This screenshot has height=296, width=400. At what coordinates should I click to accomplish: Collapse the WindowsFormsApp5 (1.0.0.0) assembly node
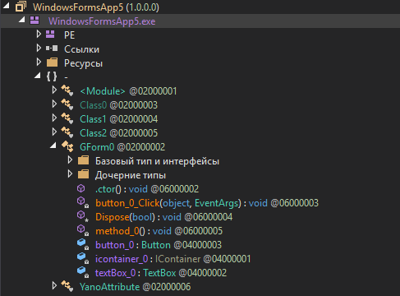coord(6,6)
